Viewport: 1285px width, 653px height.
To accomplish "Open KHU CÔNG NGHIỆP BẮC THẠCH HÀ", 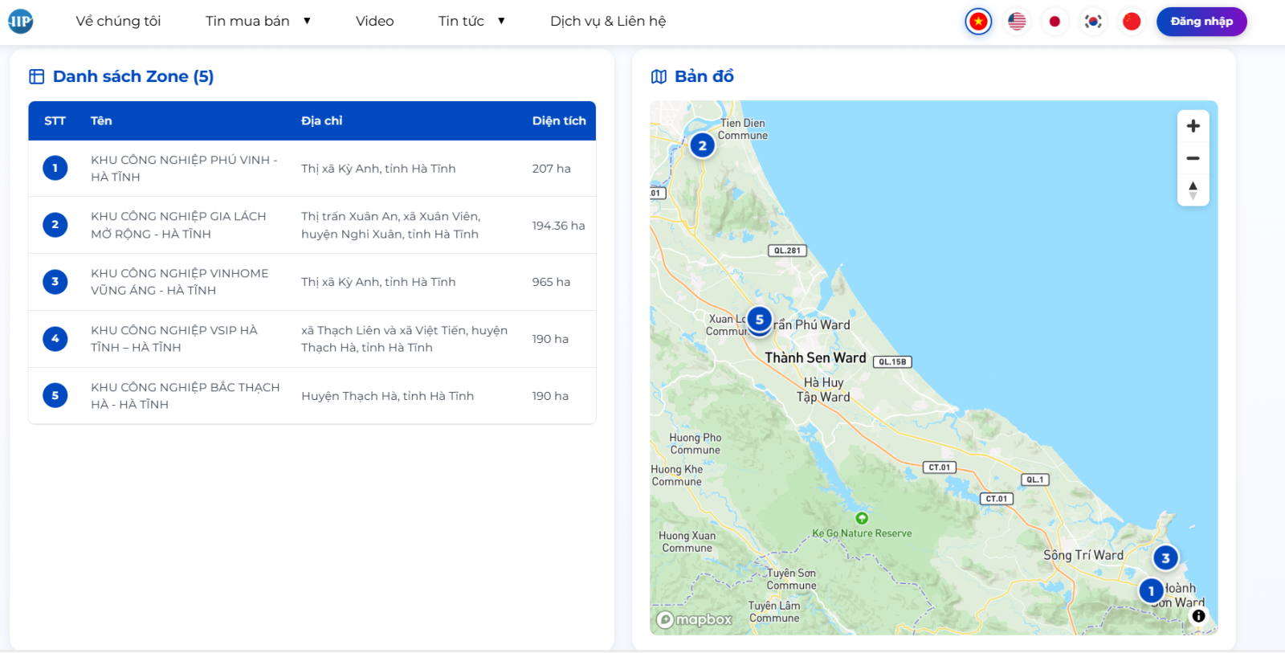I will tap(312, 396).
